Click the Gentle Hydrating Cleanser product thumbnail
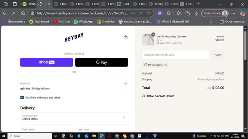 click(148, 39)
